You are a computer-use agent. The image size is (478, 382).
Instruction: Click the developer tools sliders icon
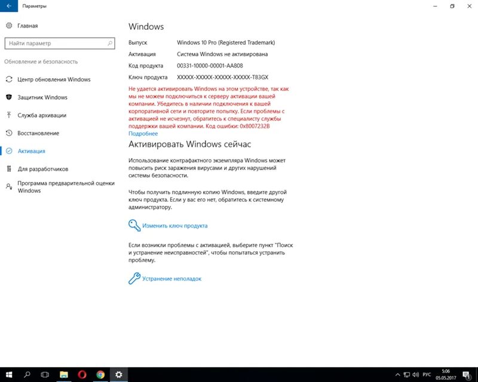pyautogui.click(x=9, y=169)
